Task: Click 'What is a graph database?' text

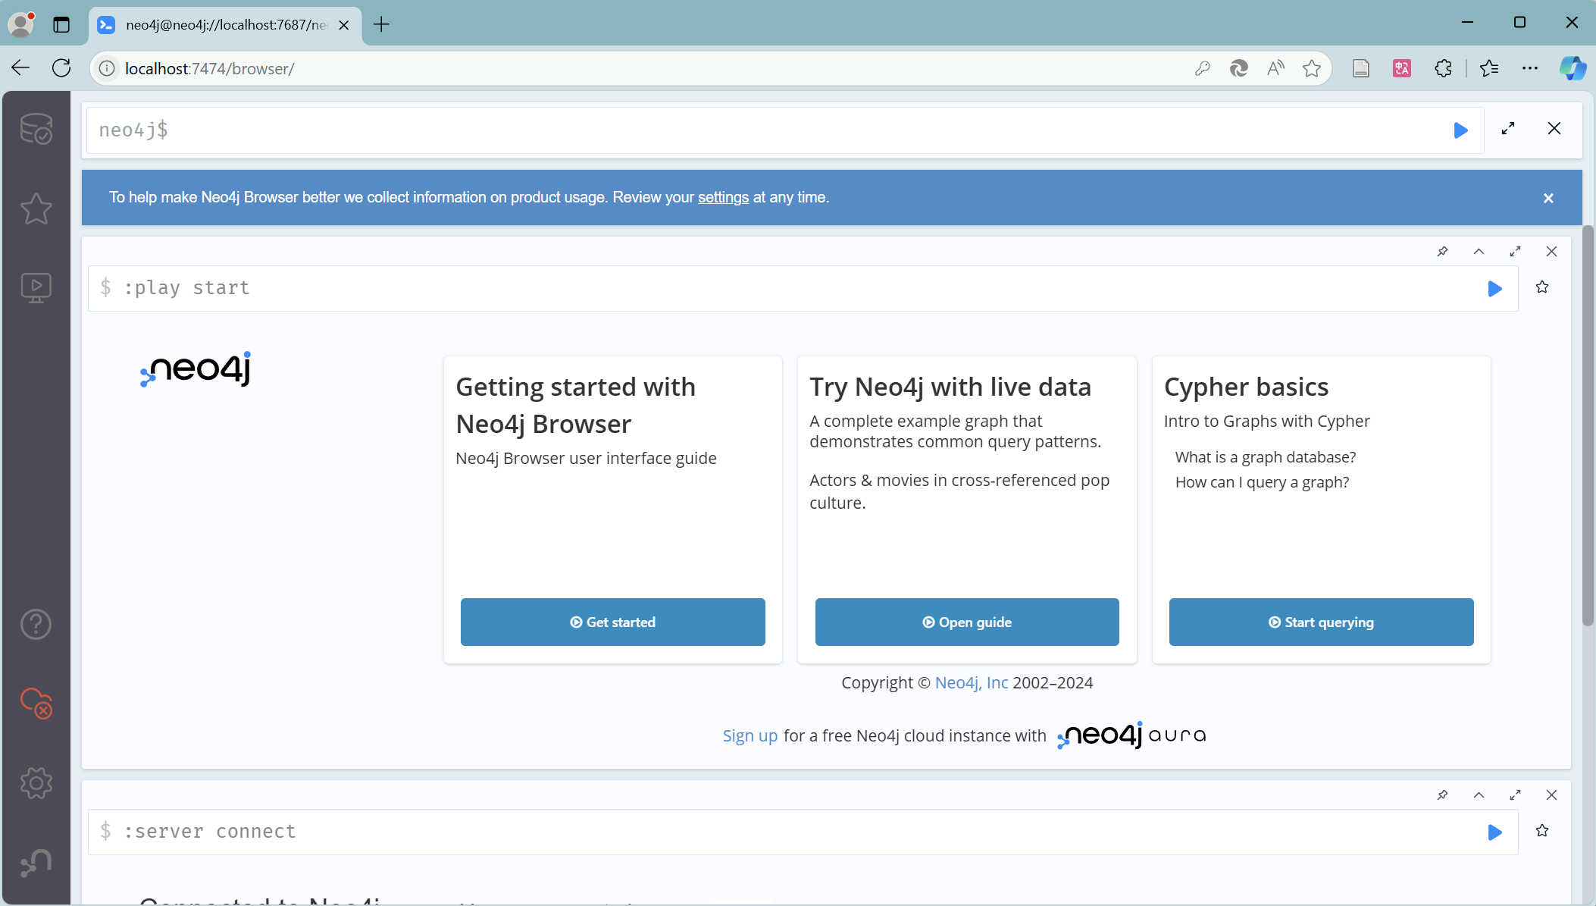Action: (1266, 457)
